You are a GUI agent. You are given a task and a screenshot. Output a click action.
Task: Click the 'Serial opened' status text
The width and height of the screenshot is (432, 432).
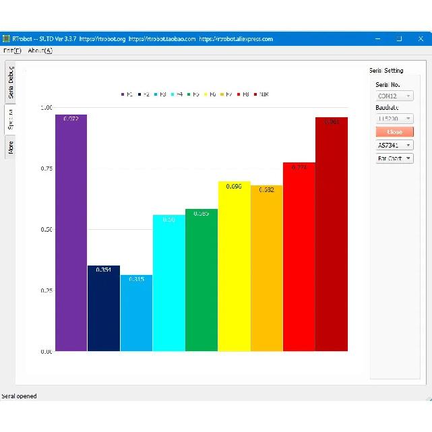[x=19, y=396]
